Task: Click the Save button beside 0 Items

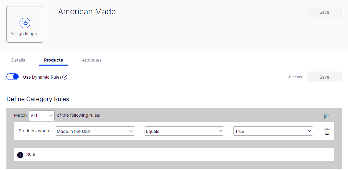Action: [x=324, y=77]
